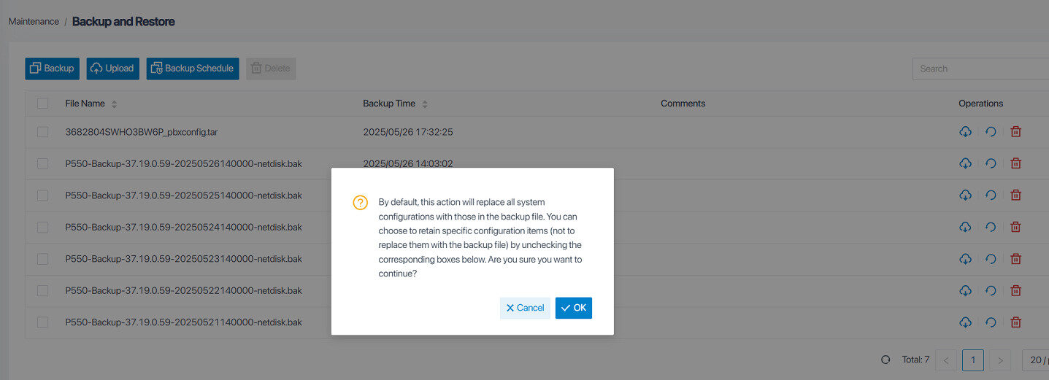
Task: Download the 20250521140000 netdisk backup
Action: click(965, 322)
